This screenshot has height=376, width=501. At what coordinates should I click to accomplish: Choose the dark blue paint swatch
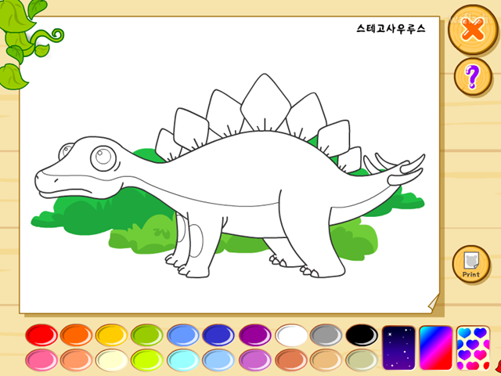point(218,335)
